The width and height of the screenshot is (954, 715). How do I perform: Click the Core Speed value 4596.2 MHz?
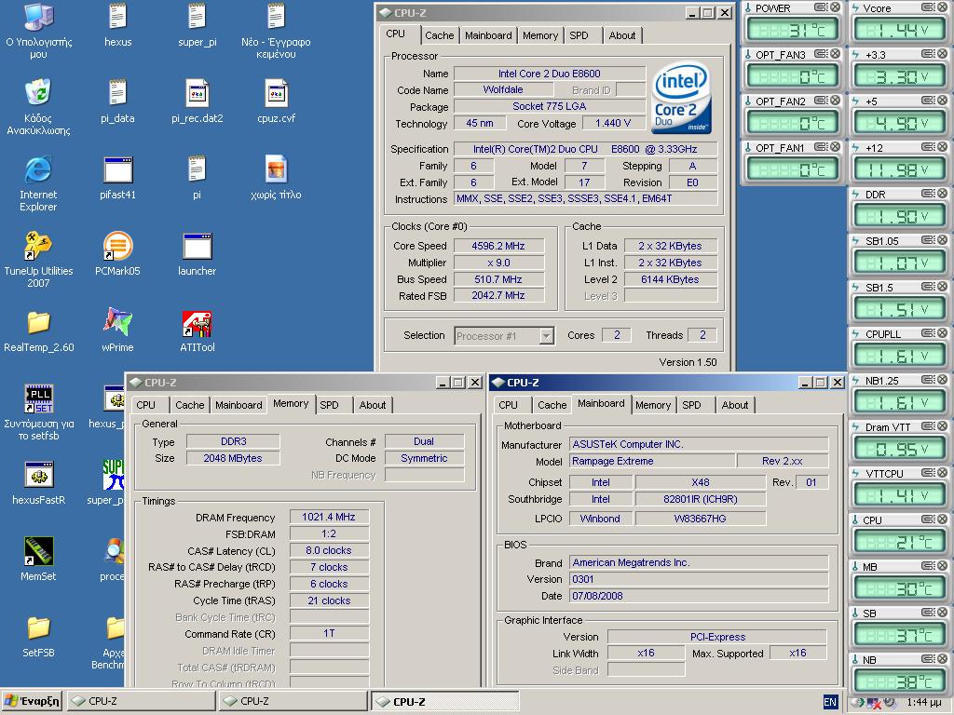(498, 246)
